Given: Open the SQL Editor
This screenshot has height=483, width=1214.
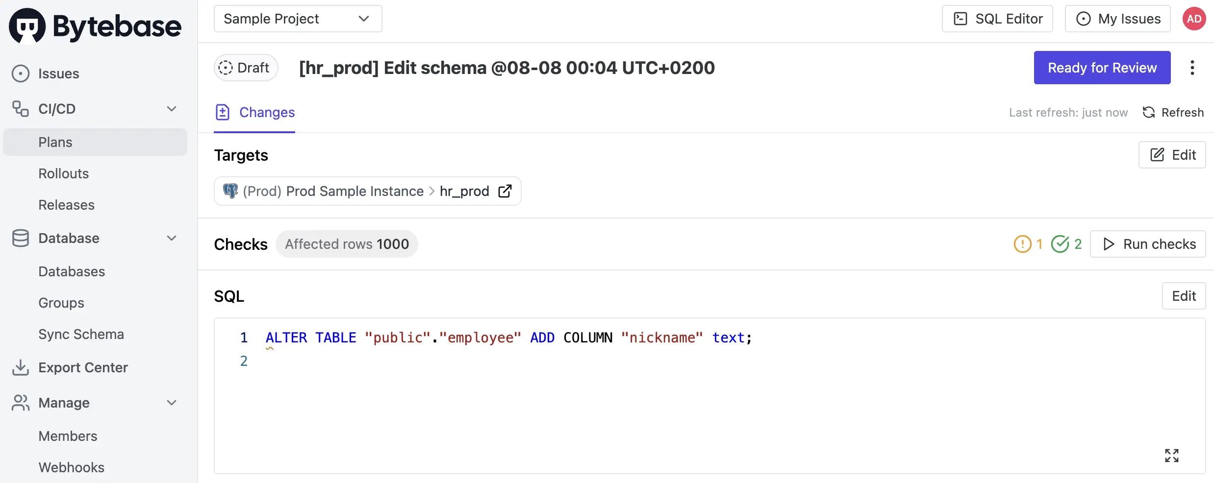Looking at the screenshot, I should coord(997,19).
